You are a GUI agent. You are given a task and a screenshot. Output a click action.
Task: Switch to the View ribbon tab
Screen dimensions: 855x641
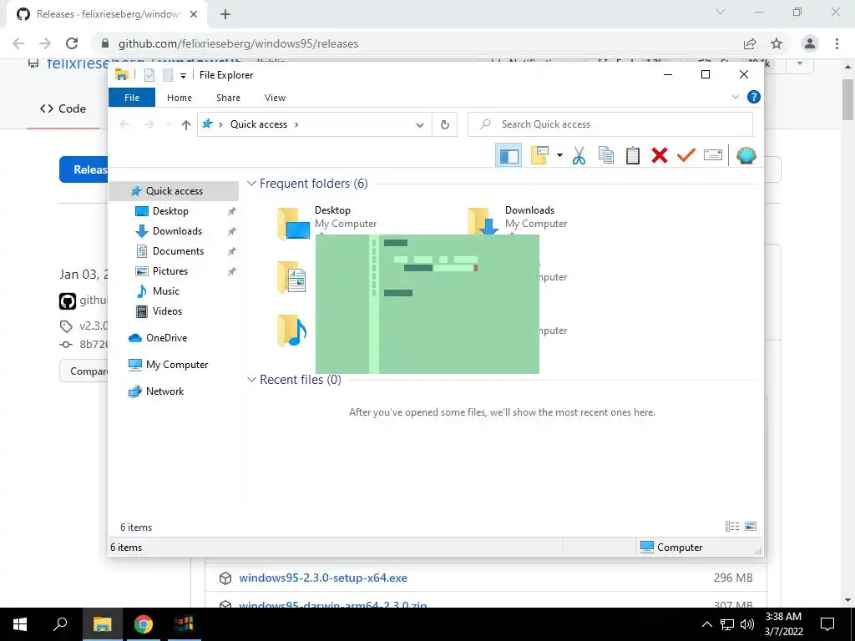point(275,98)
